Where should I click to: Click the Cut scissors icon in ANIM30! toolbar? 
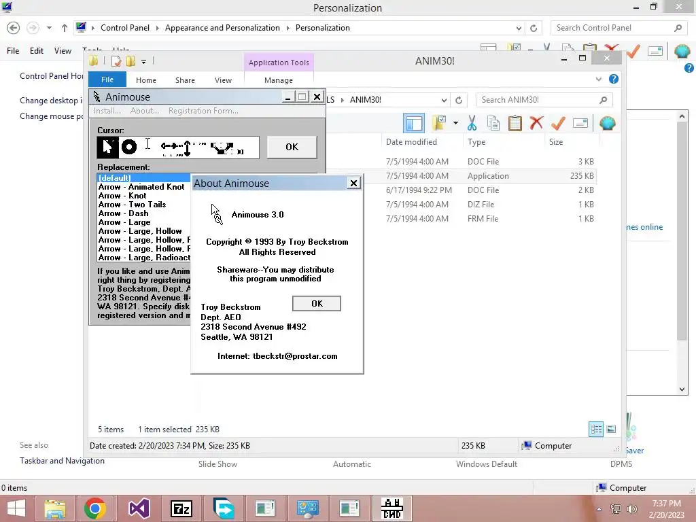pyautogui.click(x=472, y=123)
